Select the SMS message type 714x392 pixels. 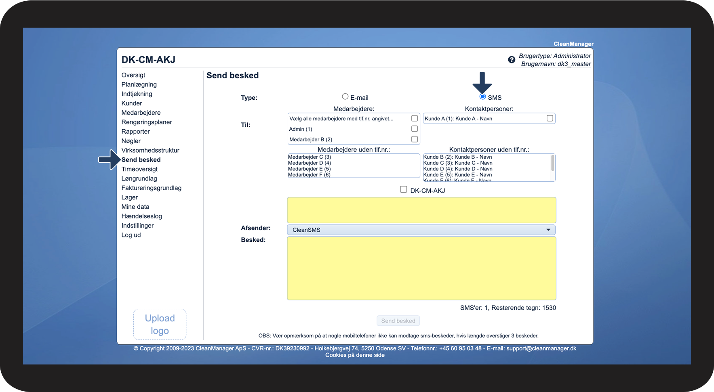click(482, 97)
